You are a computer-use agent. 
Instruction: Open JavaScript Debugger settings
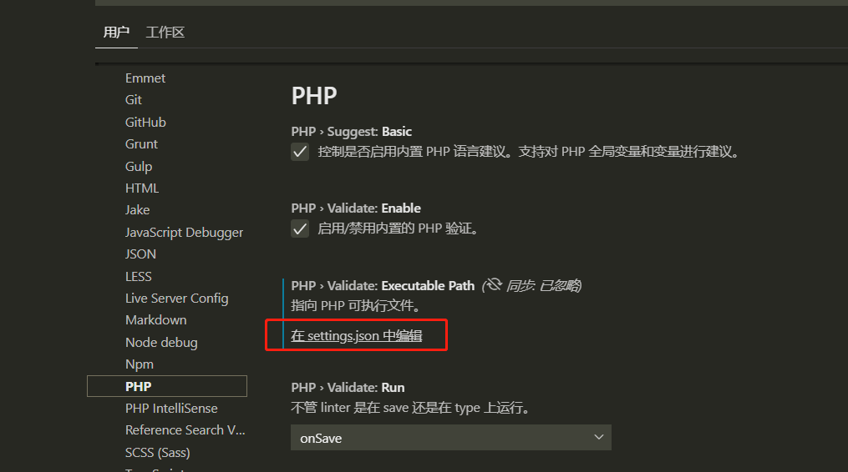coord(185,232)
